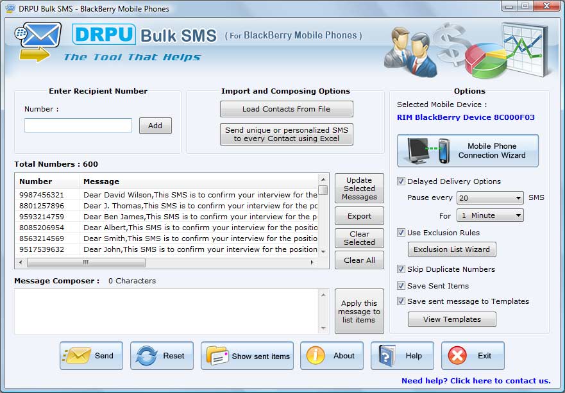The image size is (565, 393).
Task: Click the horizontal scroll-left arrow
Action: tap(21, 262)
